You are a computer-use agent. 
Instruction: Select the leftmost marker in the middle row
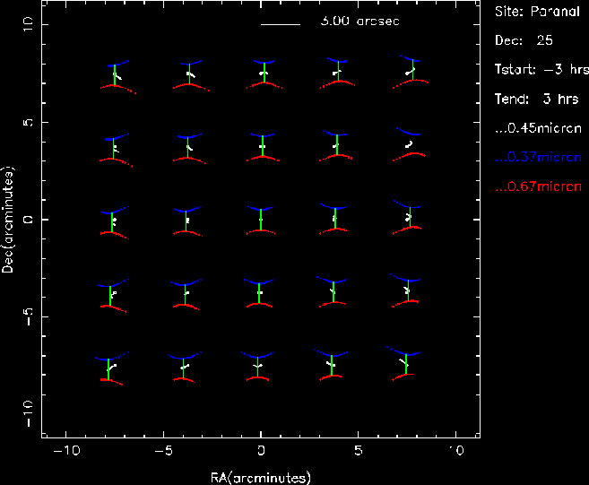coord(113,221)
